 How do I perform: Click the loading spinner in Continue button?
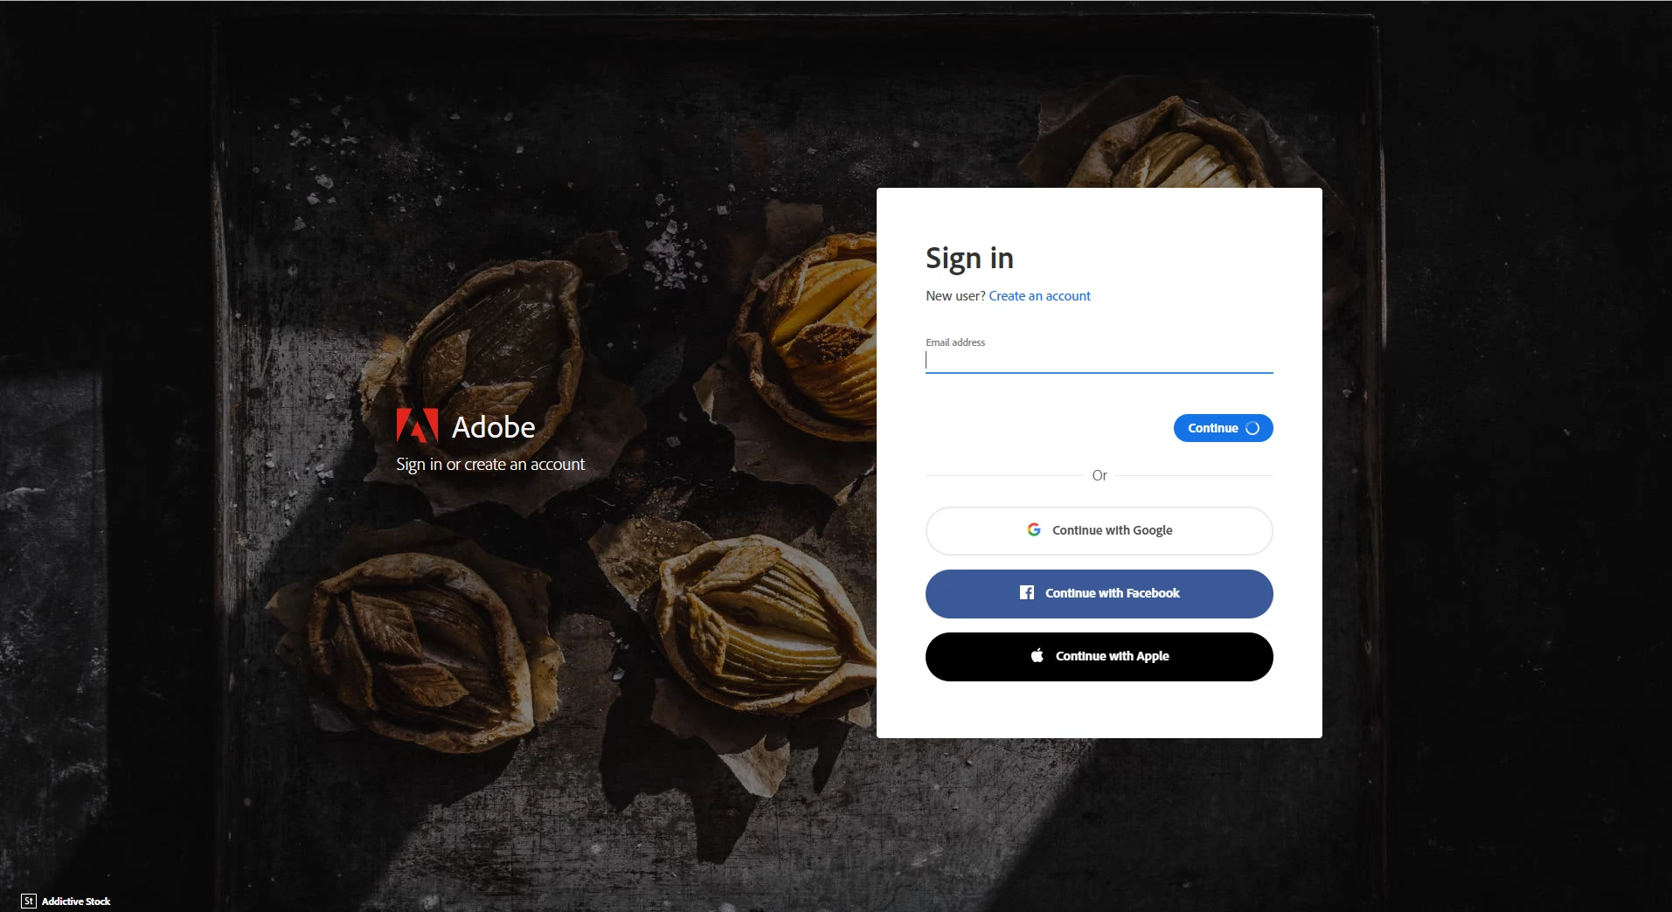[1252, 428]
